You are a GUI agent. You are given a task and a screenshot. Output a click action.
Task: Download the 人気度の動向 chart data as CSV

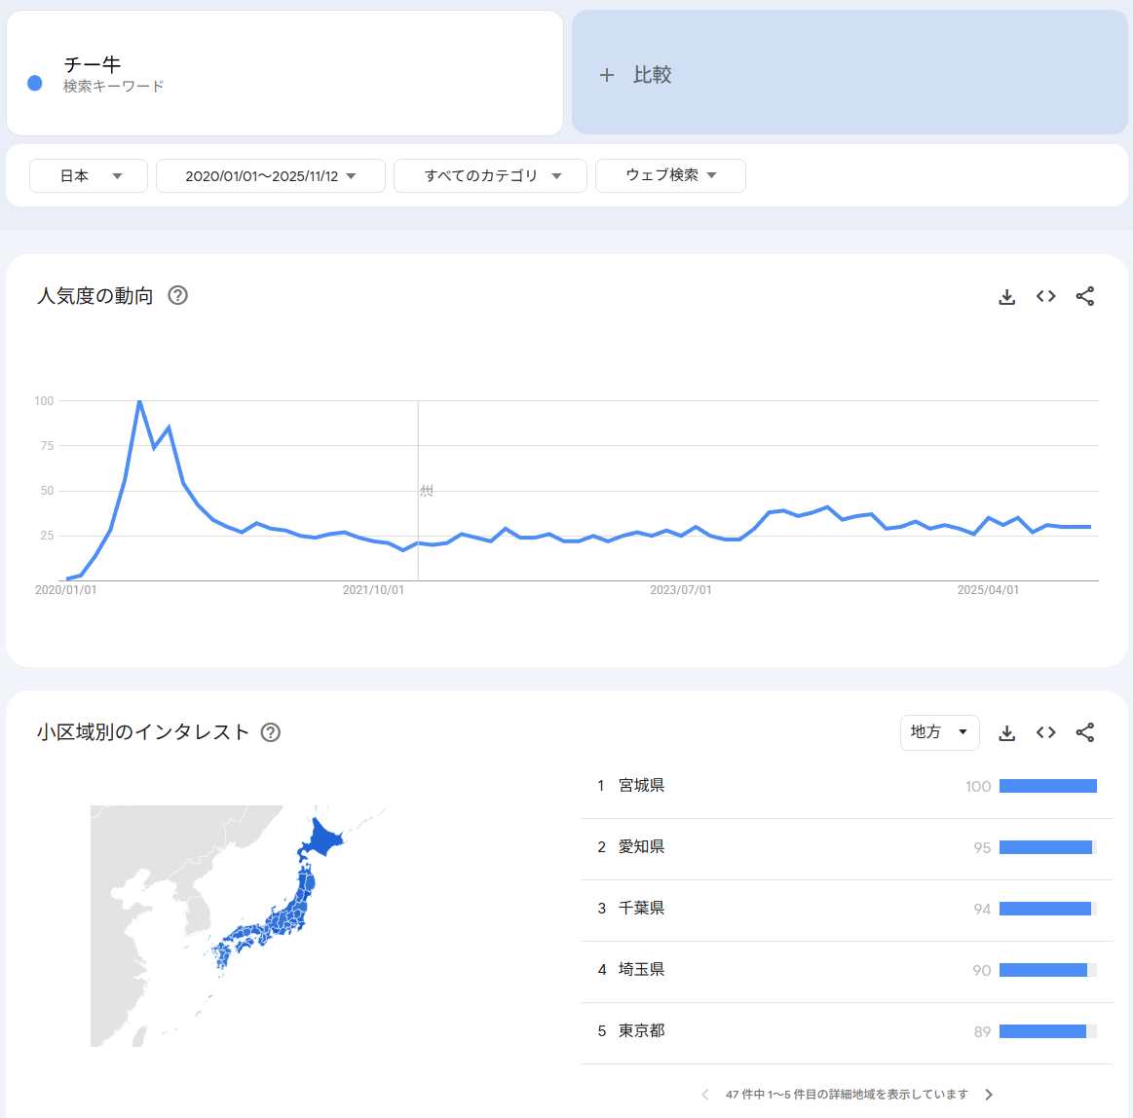coord(1007,297)
